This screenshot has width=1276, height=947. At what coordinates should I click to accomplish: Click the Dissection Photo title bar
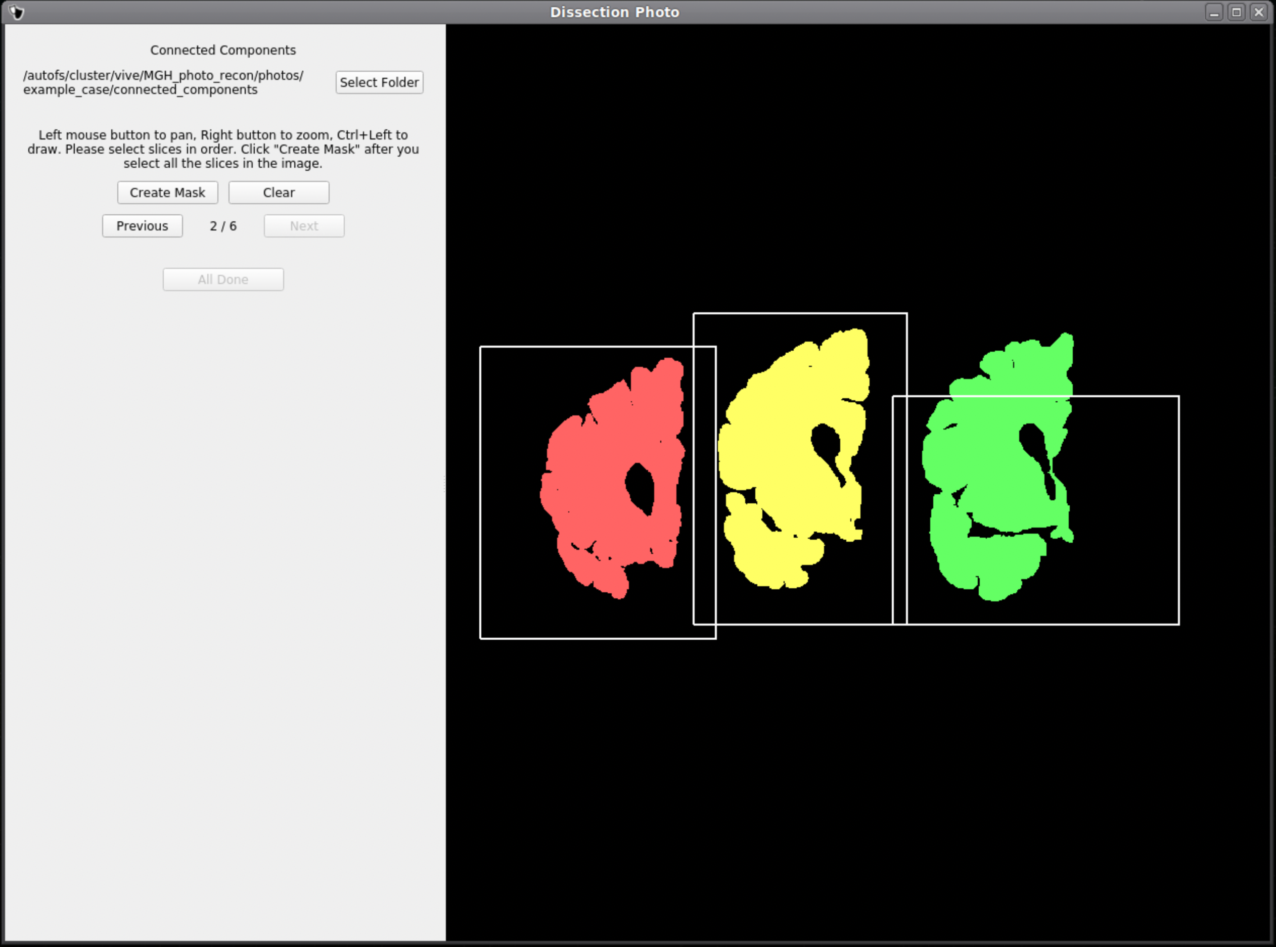638,12
